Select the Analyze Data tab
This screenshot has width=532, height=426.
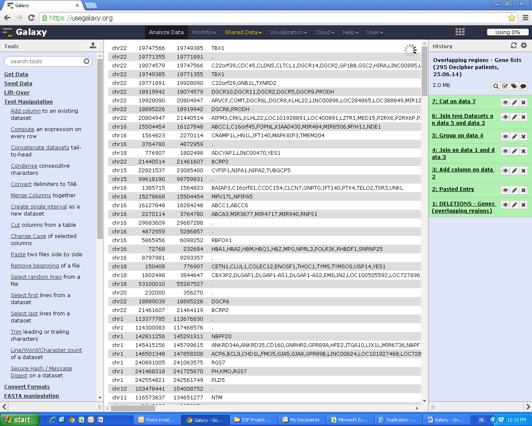pyautogui.click(x=166, y=32)
